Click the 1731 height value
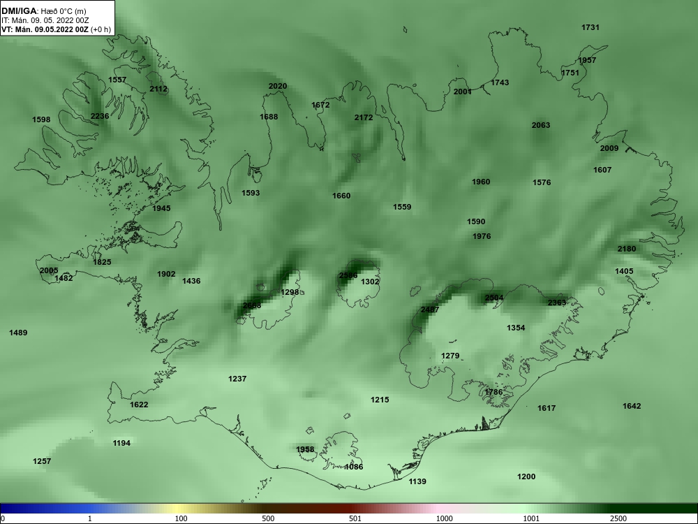This screenshot has height=524, width=698. tap(591, 28)
